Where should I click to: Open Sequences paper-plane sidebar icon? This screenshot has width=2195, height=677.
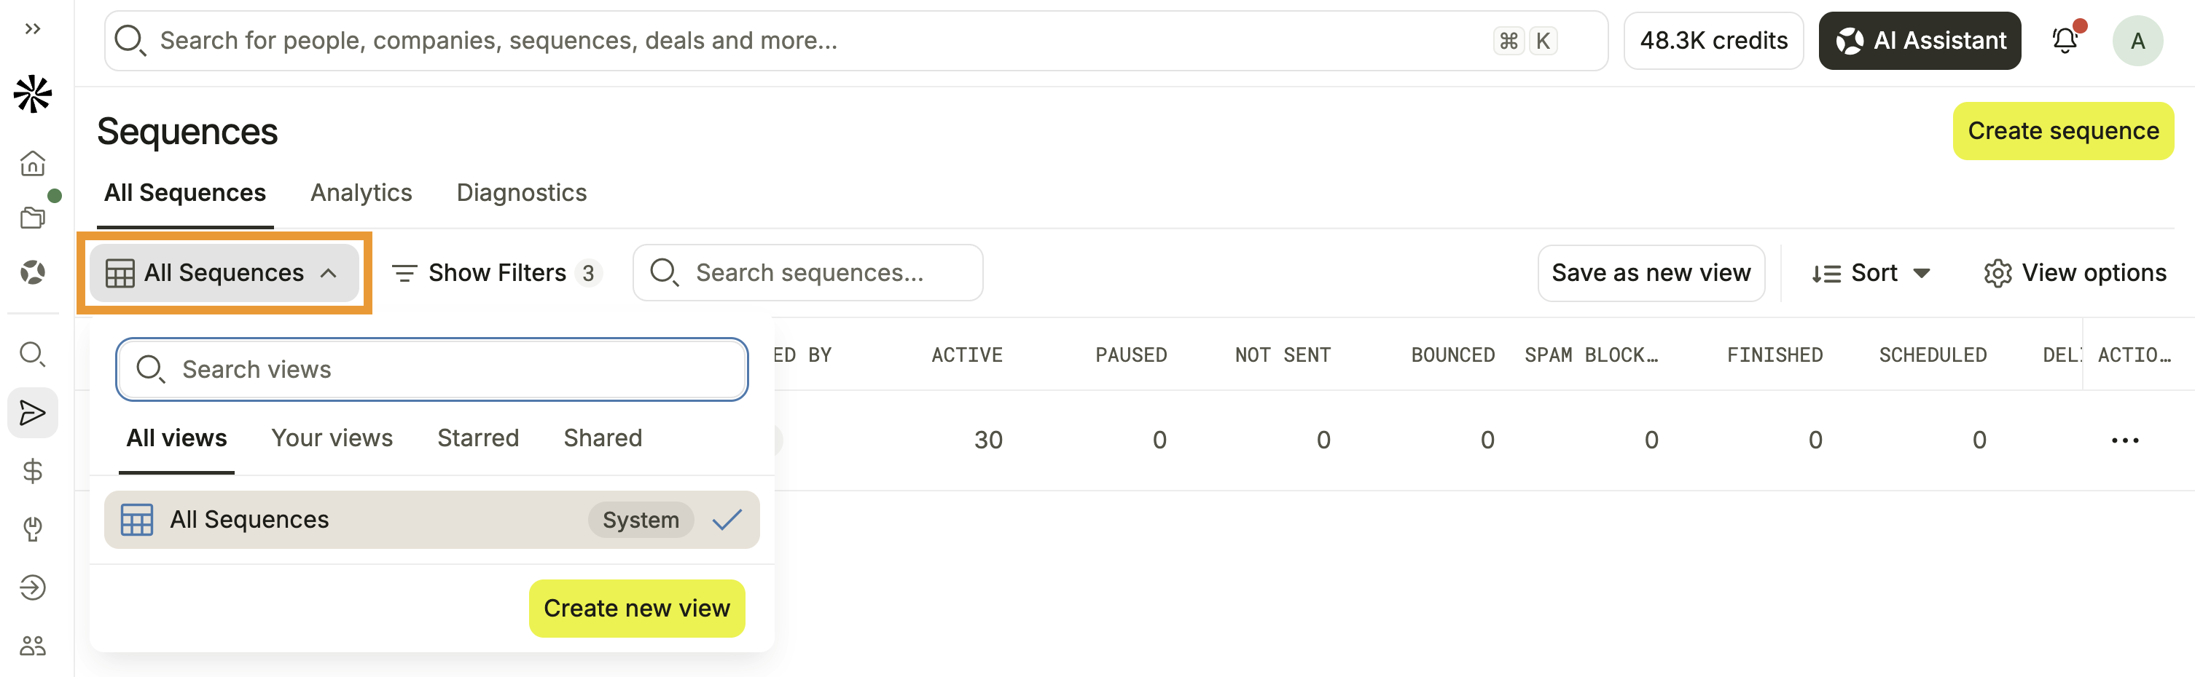(x=32, y=413)
